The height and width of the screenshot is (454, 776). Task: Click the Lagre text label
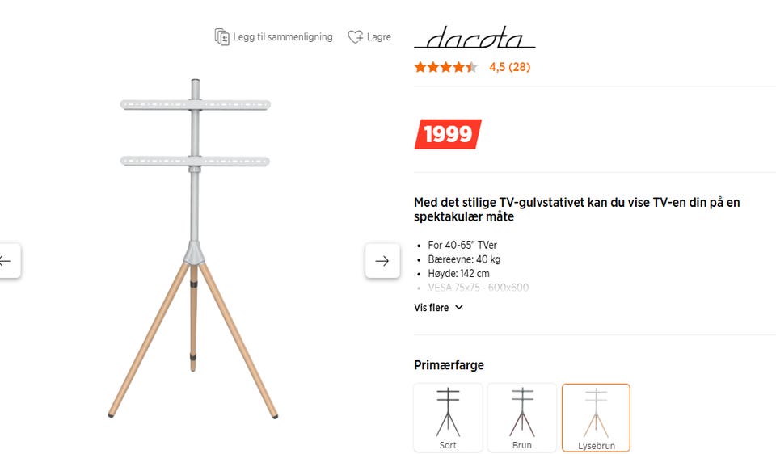(378, 36)
